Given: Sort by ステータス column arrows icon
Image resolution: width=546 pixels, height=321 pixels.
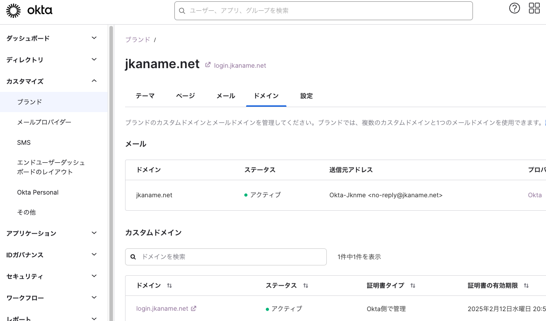Looking at the screenshot, I should tap(306, 286).
